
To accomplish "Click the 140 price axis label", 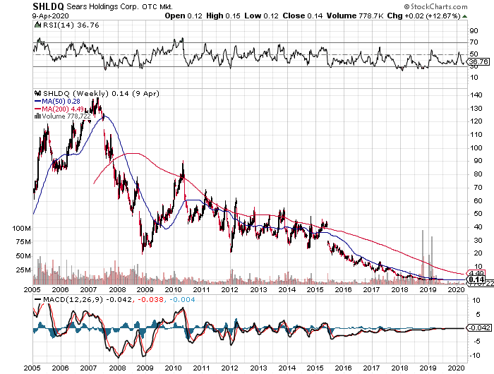I will 476,95.
